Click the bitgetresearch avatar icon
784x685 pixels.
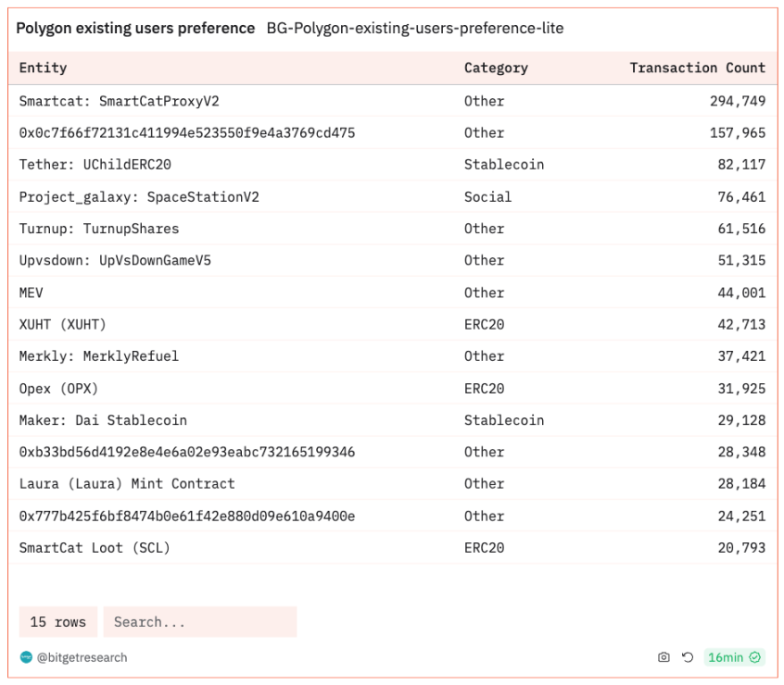coord(26,657)
